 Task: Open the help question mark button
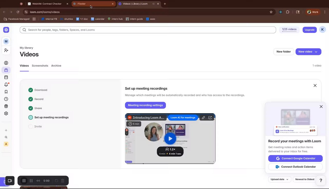point(321,181)
